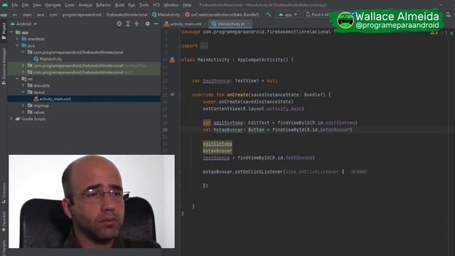Open the Favorites sidebar tab
Screen dimensions: 455x256
[4, 221]
